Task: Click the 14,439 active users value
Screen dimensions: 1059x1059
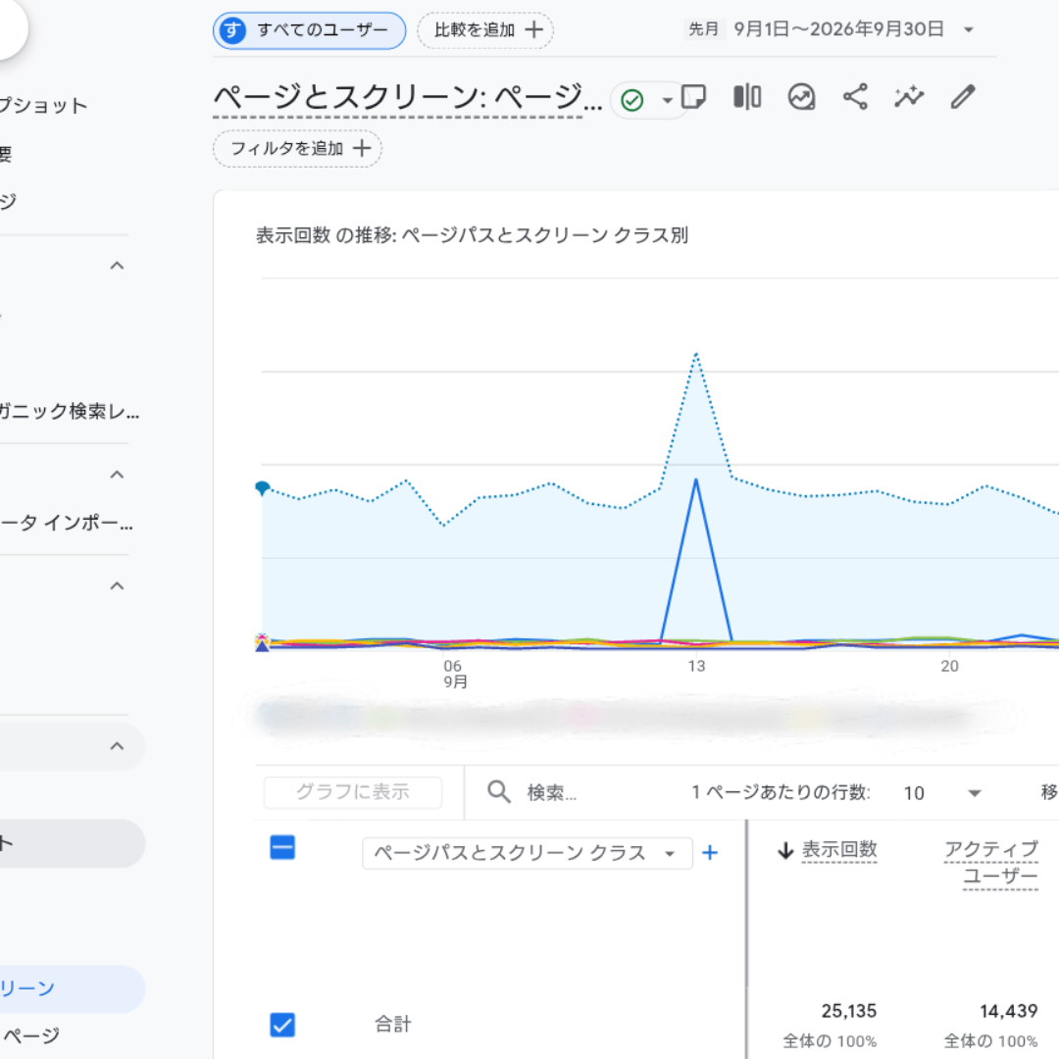Action: point(1008,1011)
